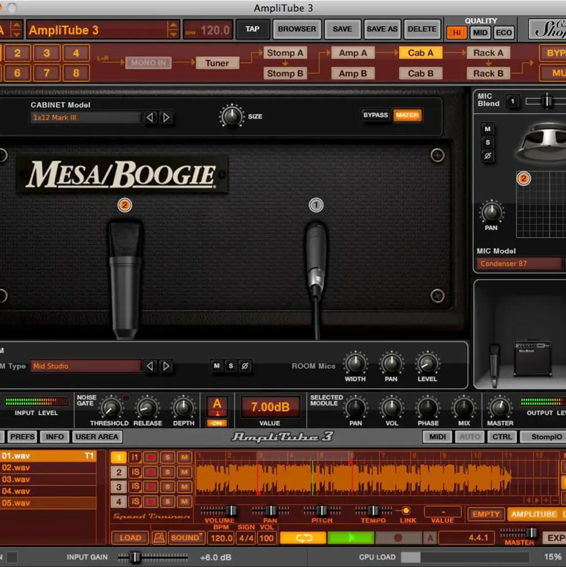Open the AmpliTube 3 preset name selector
Viewport: 566px width, 567px height.
coord(97,30)
